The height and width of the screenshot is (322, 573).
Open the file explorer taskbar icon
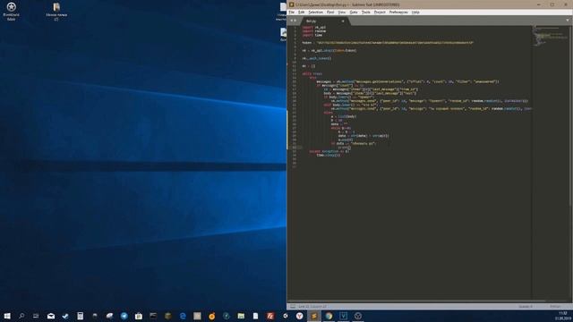(x=241, y=316)
